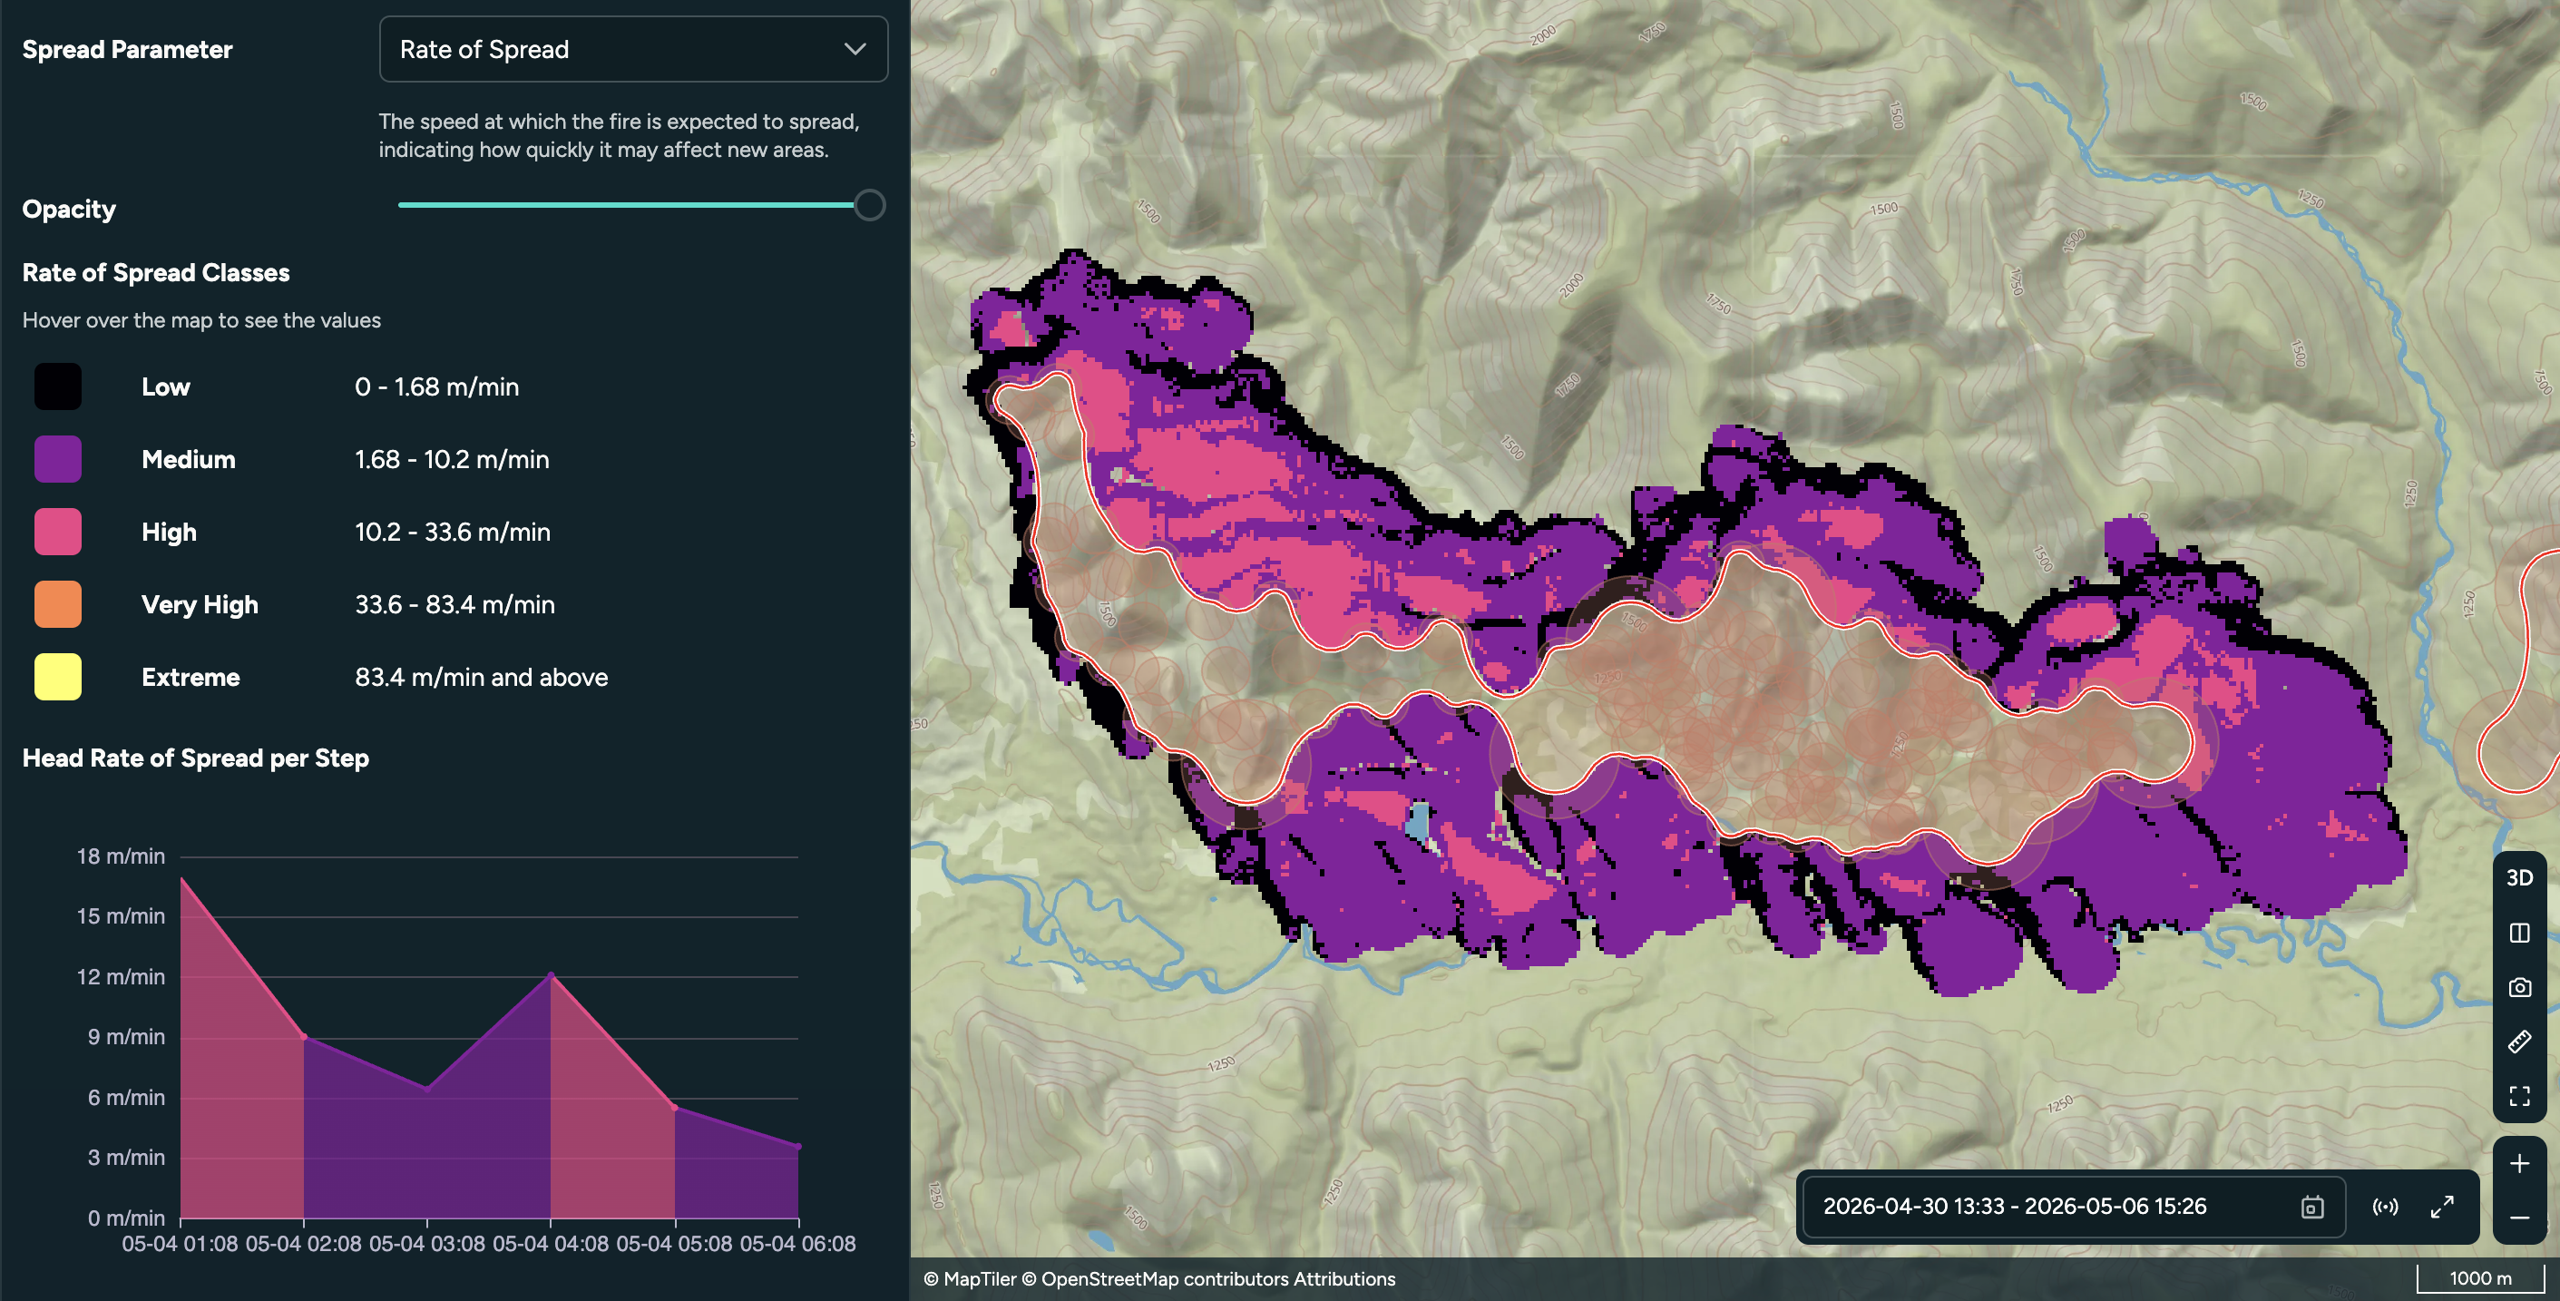This screenshot has width=2560, height=1301.
Task: Click the fit-to-extent frame icon
Action: 2518,1095
